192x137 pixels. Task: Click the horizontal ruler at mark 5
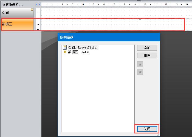pyautogui.click(x=94, y=4)
